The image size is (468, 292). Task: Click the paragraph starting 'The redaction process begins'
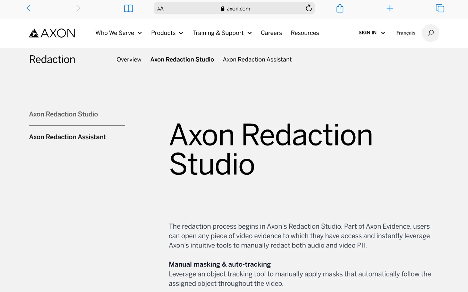[299, 236]
